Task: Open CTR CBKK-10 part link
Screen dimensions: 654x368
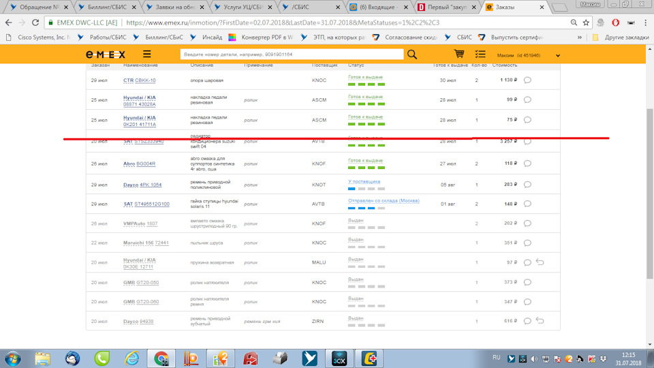Action: (139, 80)
